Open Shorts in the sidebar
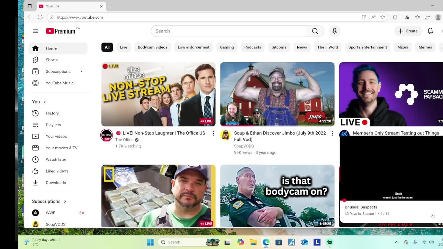The width and height of the screenshot is (443, 249). coord(58,60)
